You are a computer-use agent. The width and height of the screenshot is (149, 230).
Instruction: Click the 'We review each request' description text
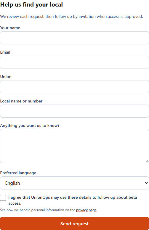(x=71, y=17)
